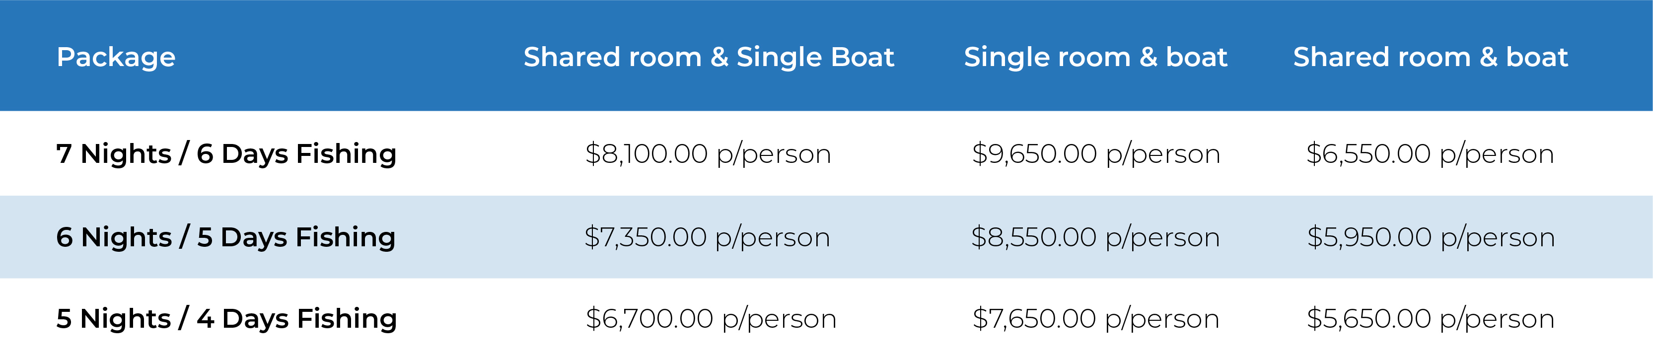Click the Package column header
This screenshot has height=361, width=1653.
(116, 57)
